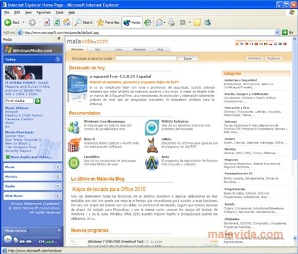This screenshot has width=298, height=254.
Task: Toggle the Media toolbar button
Action: [132, 22]
